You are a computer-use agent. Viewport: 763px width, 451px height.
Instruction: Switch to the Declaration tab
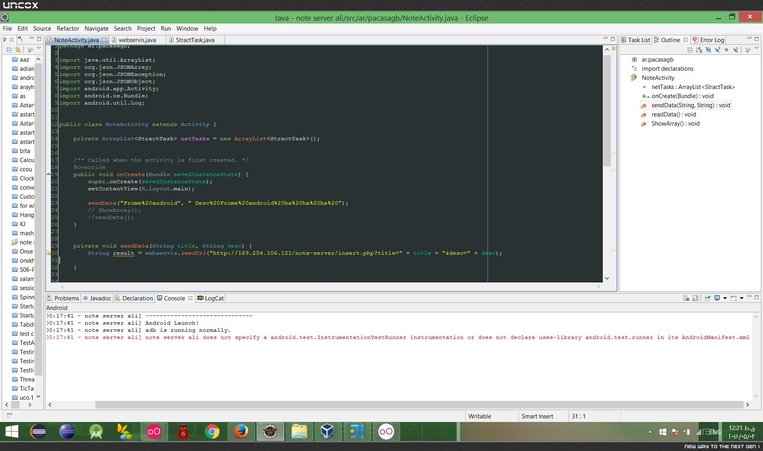(134, 298)
